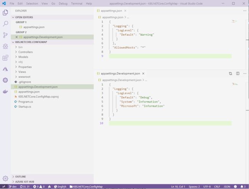Screen dimensions: 249x189
Task: Click English language status item
Action: coord(60,187)
